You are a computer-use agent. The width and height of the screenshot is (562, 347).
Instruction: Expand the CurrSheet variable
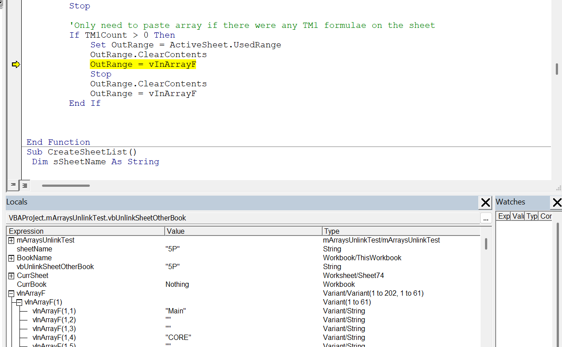click(12, 276)
